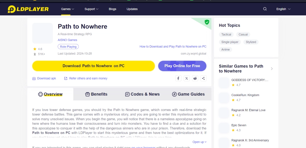Share the game on Reddit
306x148 pixels.
point(195,78)
